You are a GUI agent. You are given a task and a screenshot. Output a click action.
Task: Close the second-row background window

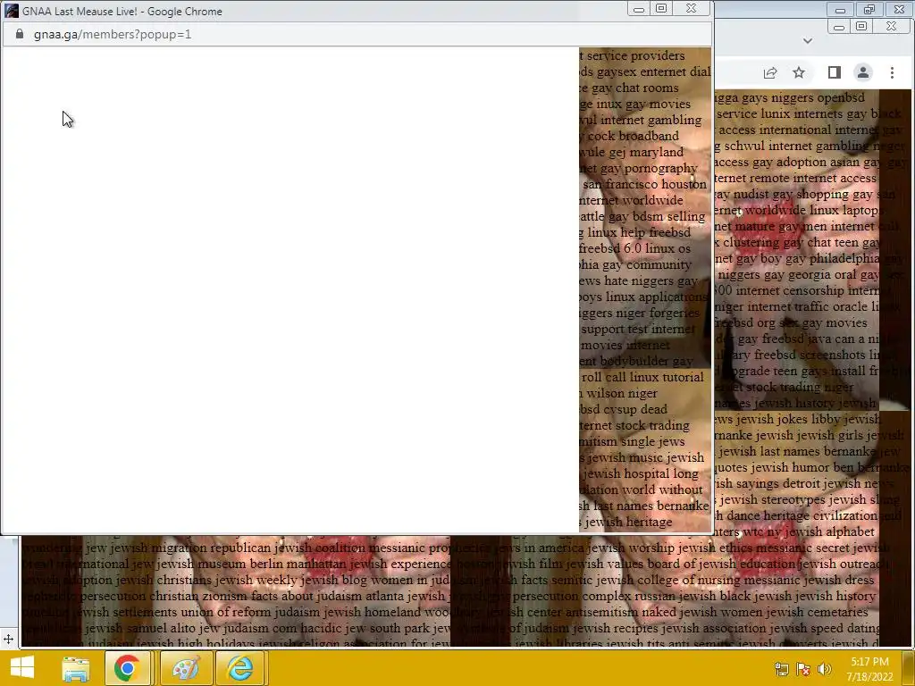891,26
